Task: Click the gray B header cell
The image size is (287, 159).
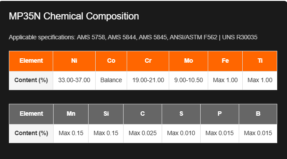Action: pos(258,114)
